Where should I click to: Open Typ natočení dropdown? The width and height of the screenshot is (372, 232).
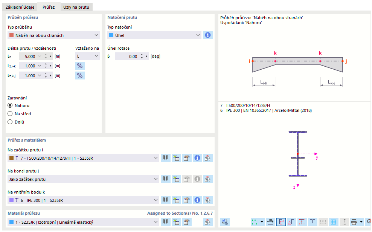pyautogui.click(x=198, y=35)
